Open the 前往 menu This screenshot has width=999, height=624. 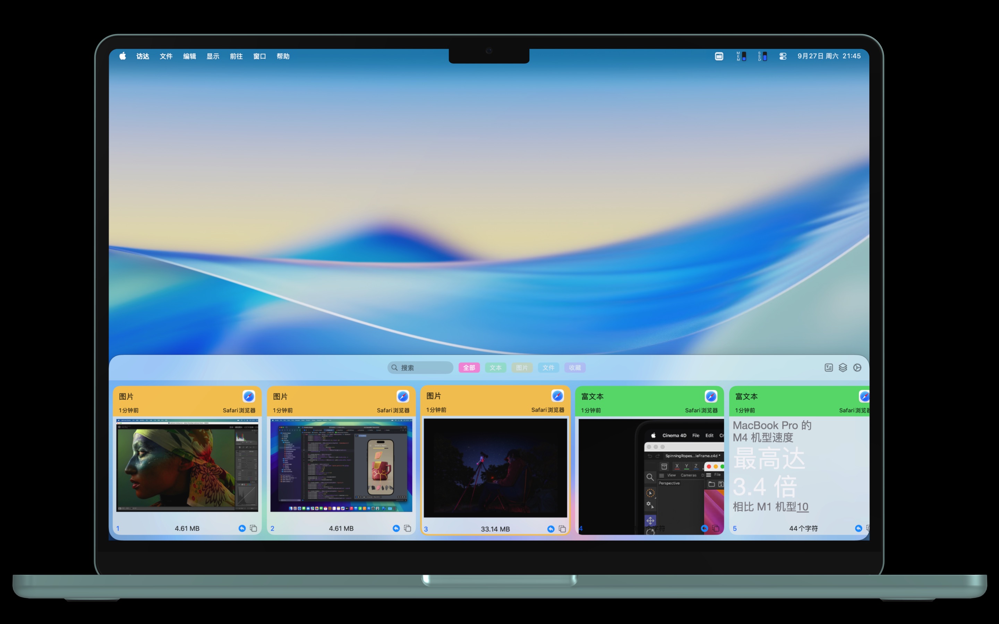coord(236,56)
